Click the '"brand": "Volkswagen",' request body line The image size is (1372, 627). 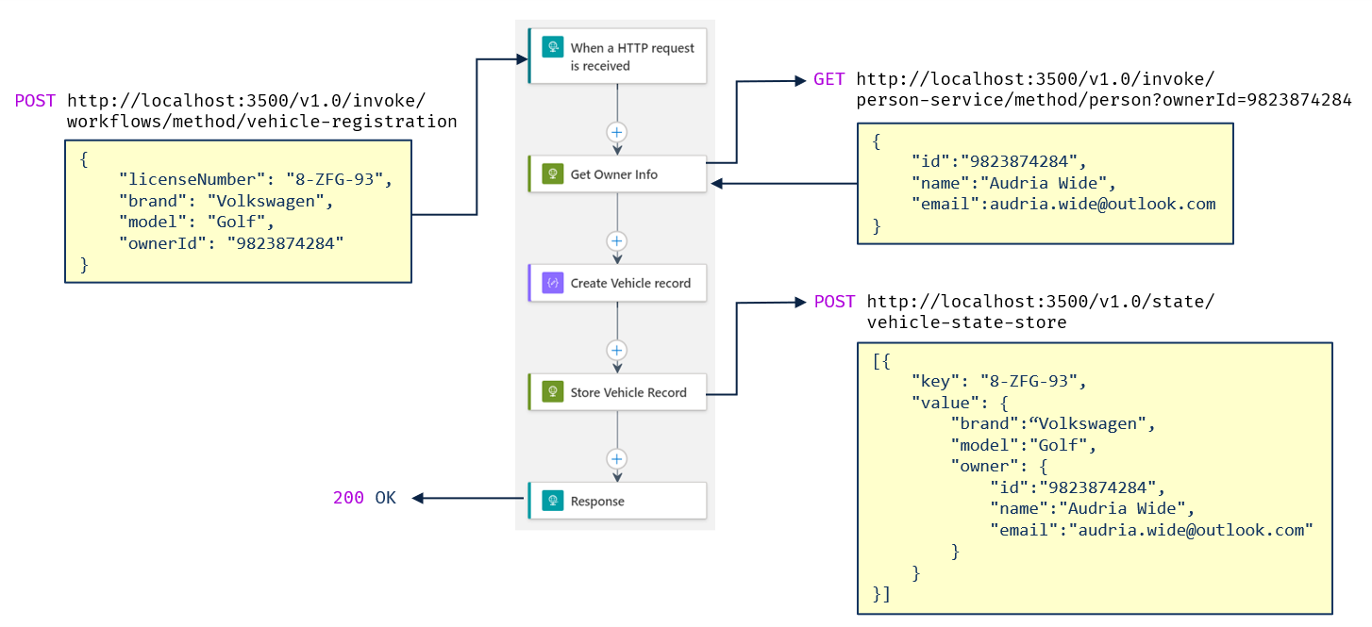click(x=226, y=202)
